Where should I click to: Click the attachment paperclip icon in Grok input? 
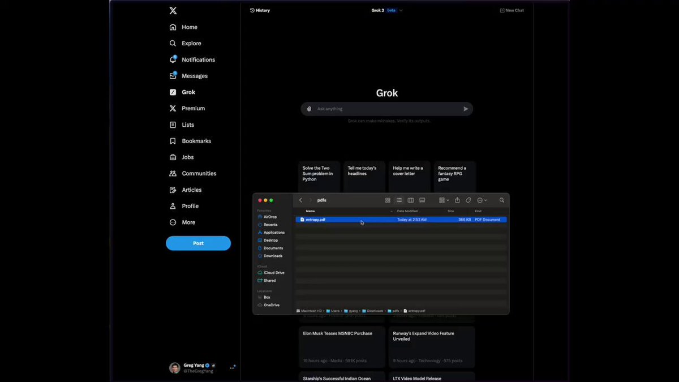(309, 109)
